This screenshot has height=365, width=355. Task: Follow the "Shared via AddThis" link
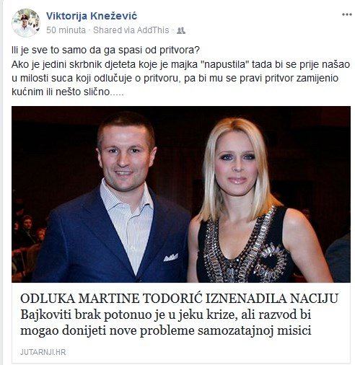click(131, 30)
